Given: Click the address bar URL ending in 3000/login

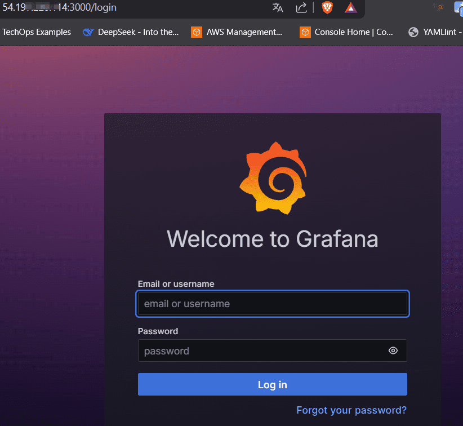Looking at the screenshot, I should pyautogui.click(x=59, y=7).
